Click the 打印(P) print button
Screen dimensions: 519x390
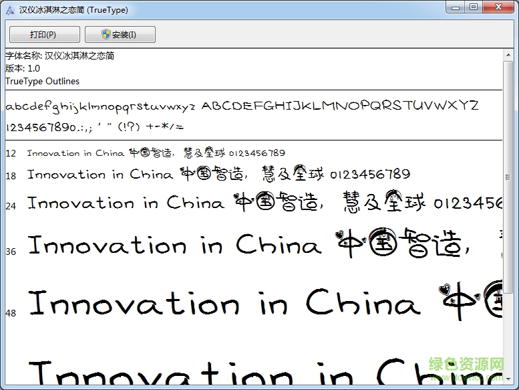45,35
